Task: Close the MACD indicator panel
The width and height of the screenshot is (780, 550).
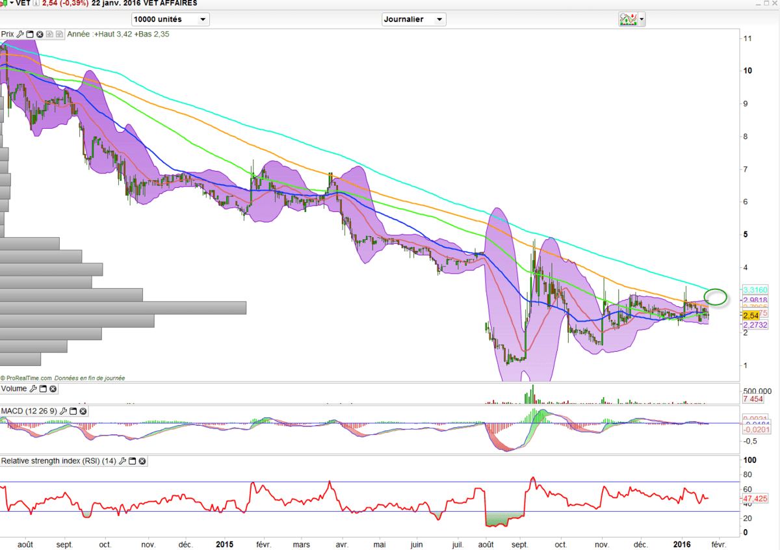Action: pyautogui.click(x=83, y=412)
